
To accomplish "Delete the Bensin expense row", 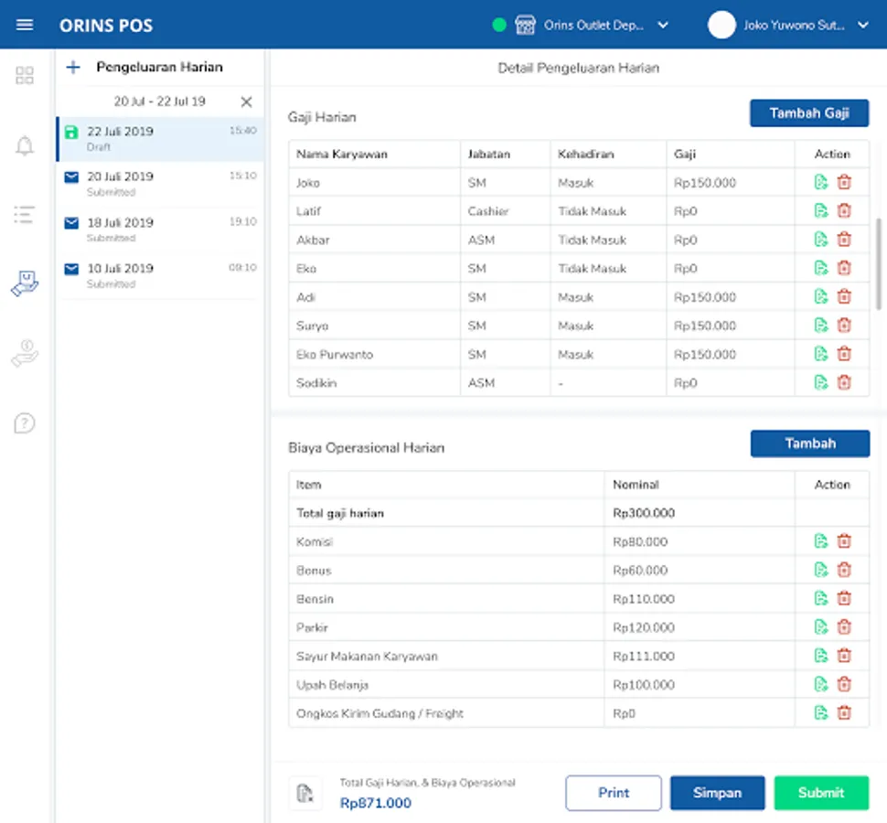I will (844, 599).
